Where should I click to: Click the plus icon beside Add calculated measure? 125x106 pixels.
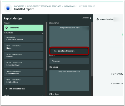coord(52,51)
